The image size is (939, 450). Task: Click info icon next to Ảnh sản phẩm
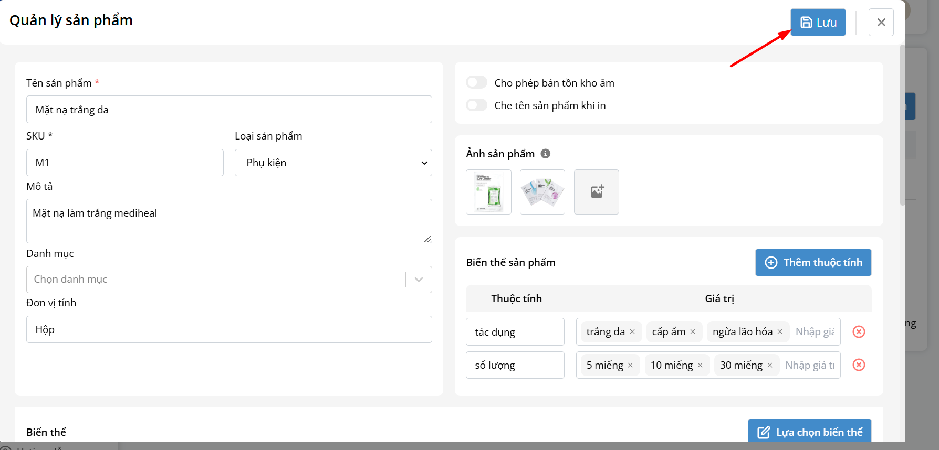(x=546, y=154)
